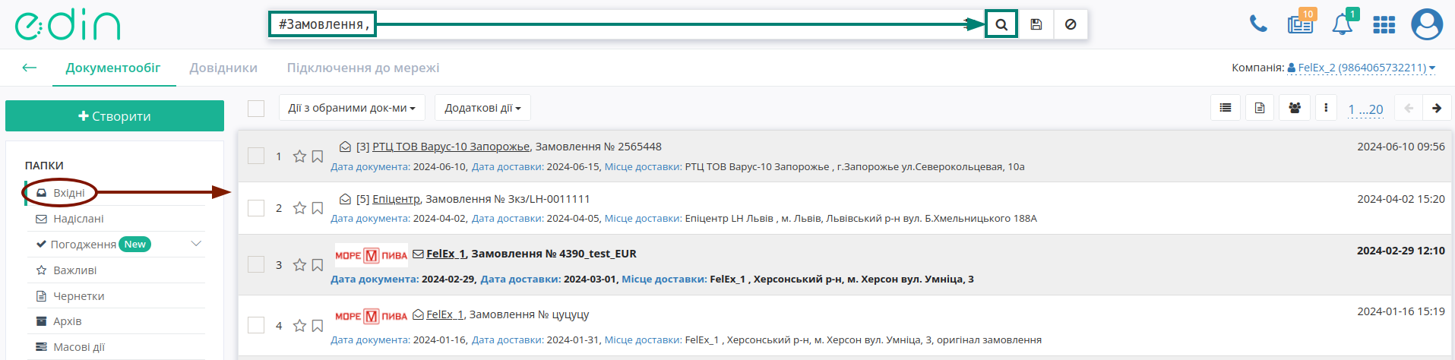Expand the Погодження folder chevron
The image size is (1455, 360).
(196, 244)
